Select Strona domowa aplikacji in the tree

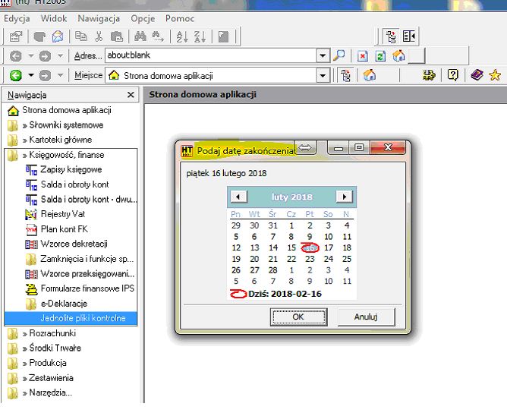[59, 110]
